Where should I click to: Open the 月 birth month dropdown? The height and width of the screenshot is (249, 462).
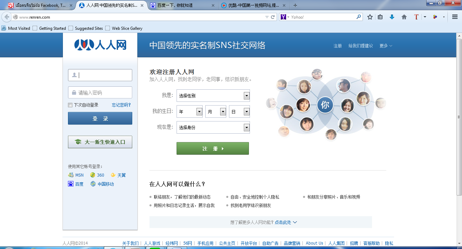[x=216, y=112]
